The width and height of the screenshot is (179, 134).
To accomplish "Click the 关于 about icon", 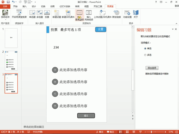I will pyautogui.click(x=136, y=14).
